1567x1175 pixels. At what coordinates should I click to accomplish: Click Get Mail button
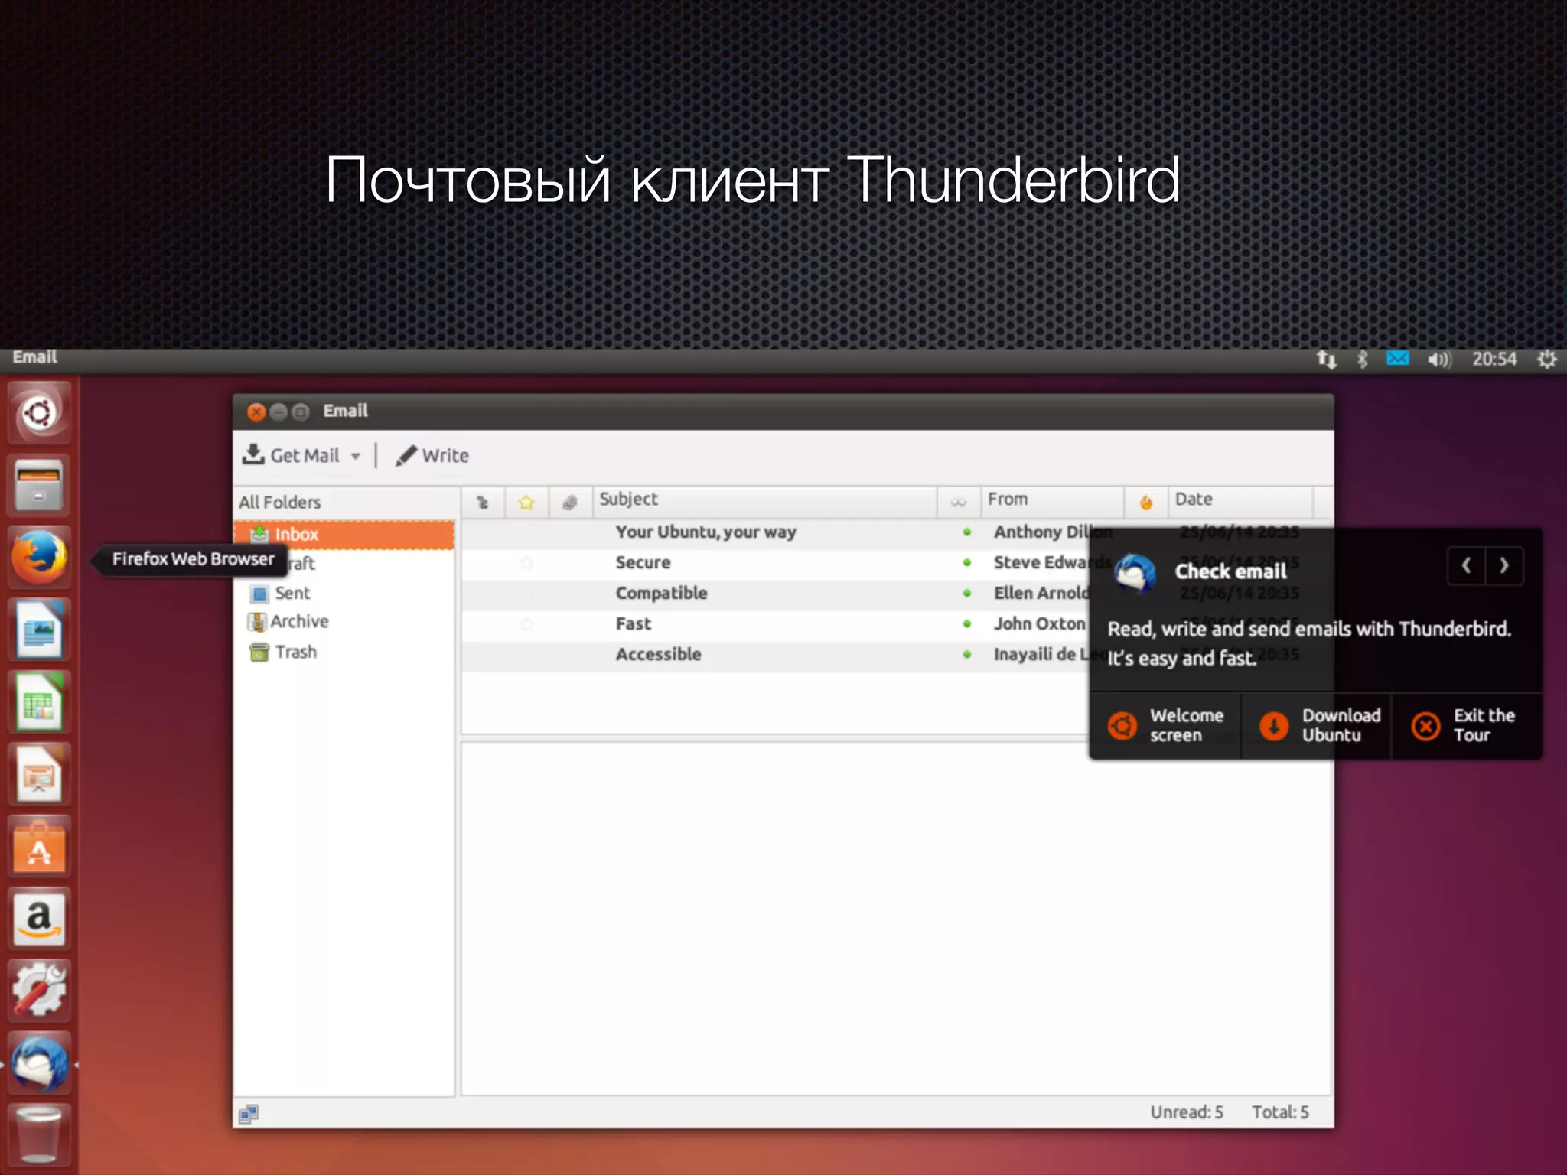292,455
